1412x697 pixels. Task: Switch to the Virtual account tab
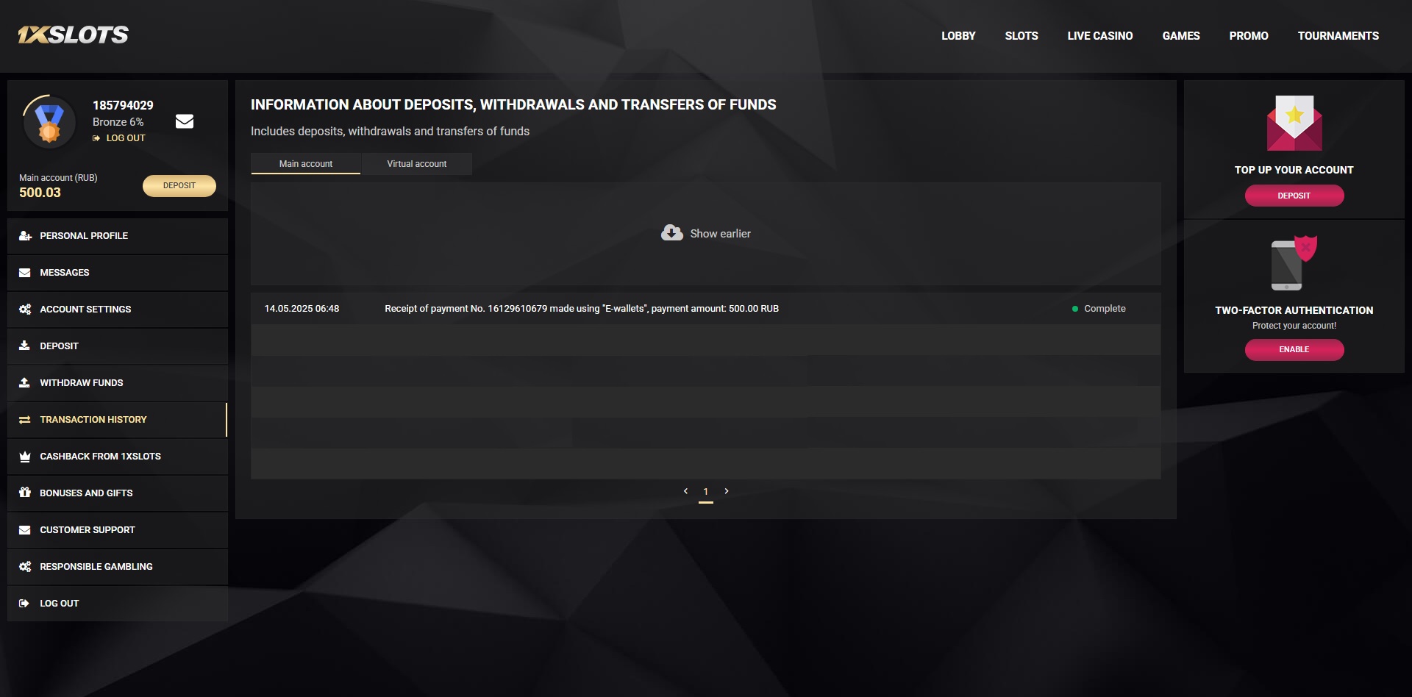point(417,164)
